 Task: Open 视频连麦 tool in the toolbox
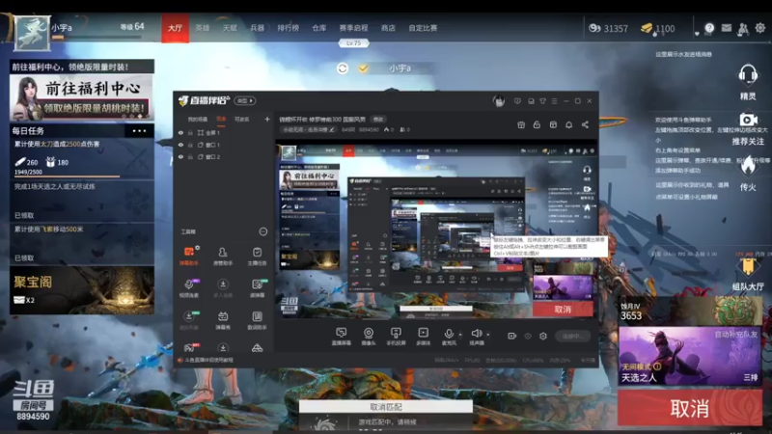tap(188, 287)
